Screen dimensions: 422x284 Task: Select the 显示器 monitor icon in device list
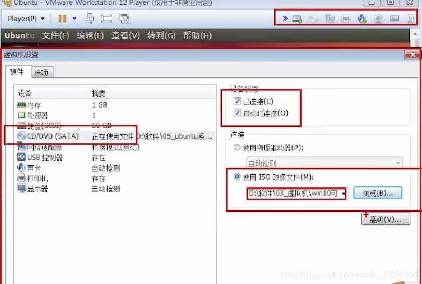pyautogui.click(x=21, y=188)
